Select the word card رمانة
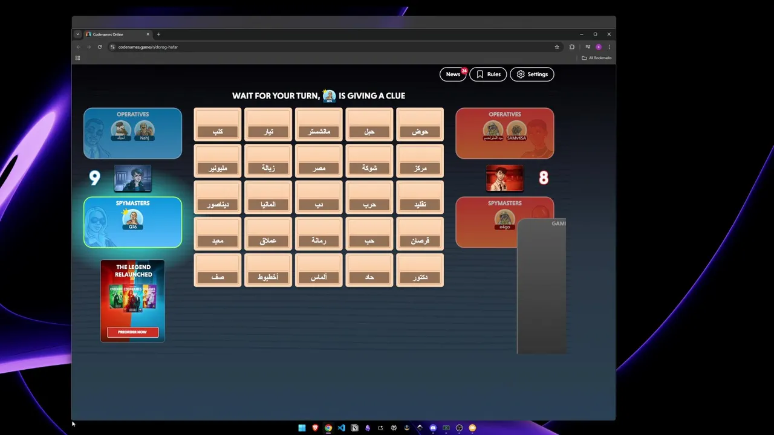The height and width of the screenshot is (435, 774). click(319, 233)
